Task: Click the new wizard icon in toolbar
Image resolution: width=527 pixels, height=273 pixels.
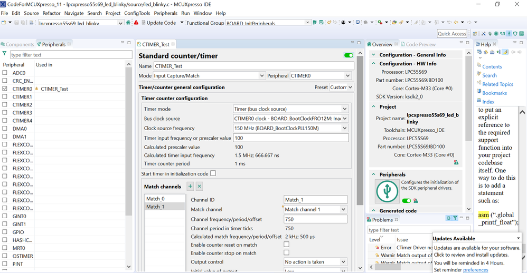Action: [4, 23]
